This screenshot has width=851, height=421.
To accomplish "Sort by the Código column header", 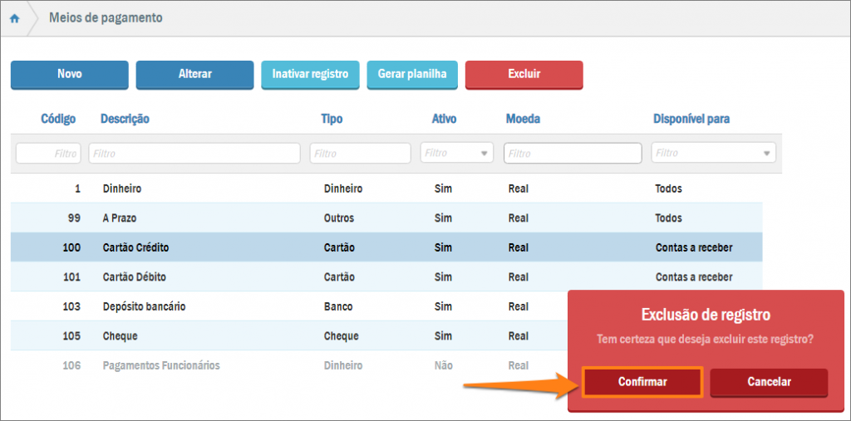I will coord(58,119).
